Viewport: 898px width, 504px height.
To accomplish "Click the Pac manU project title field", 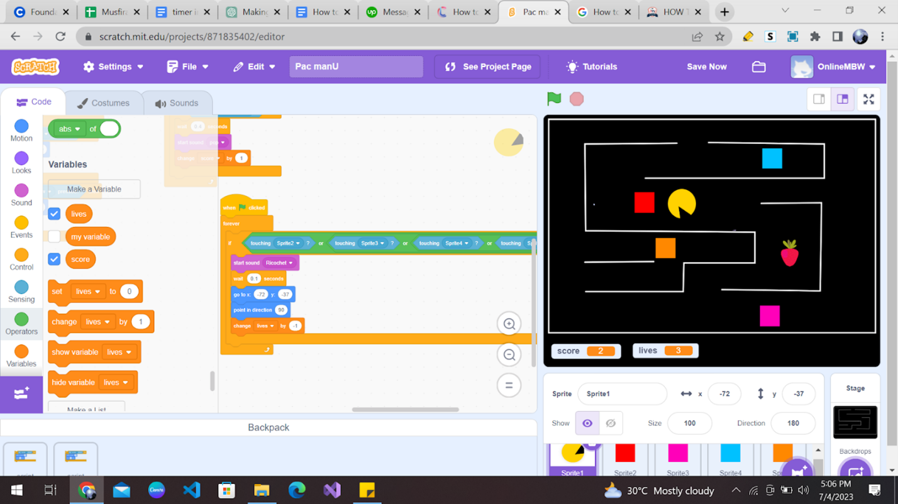I will pos(356,67).
